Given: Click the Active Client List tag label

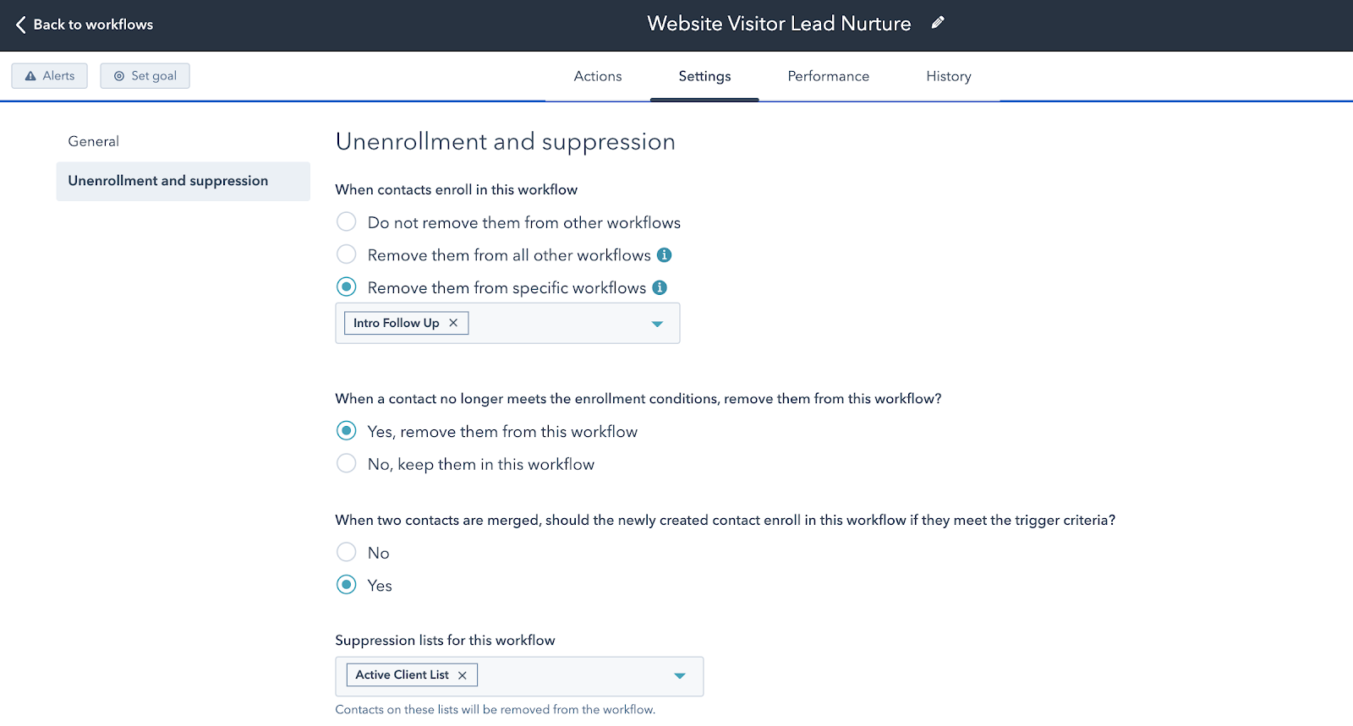Looking at the screenshot, I should [x=402, y=674].
